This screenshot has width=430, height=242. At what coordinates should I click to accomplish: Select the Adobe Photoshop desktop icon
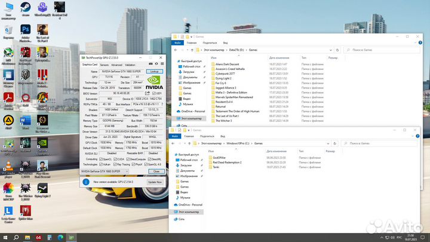(x=26, y=33)
